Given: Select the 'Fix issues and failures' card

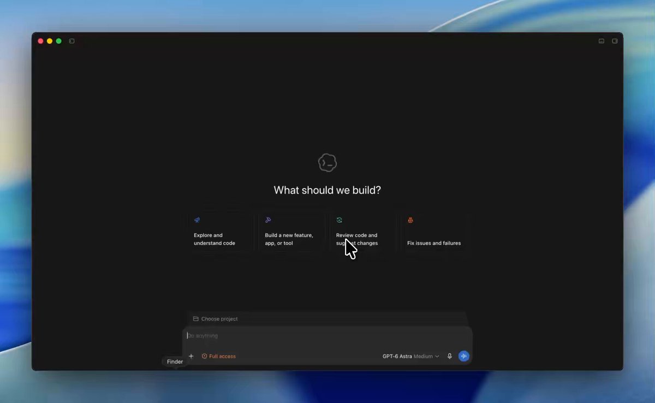Looking at the screenshot, I should tap(434, 232).
